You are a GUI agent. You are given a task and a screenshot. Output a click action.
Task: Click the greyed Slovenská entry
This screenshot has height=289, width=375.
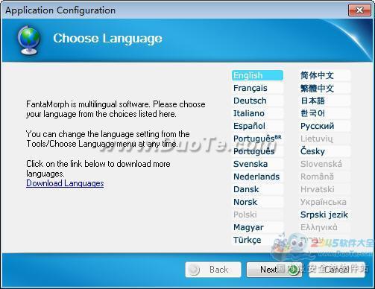tap(324, 164)
